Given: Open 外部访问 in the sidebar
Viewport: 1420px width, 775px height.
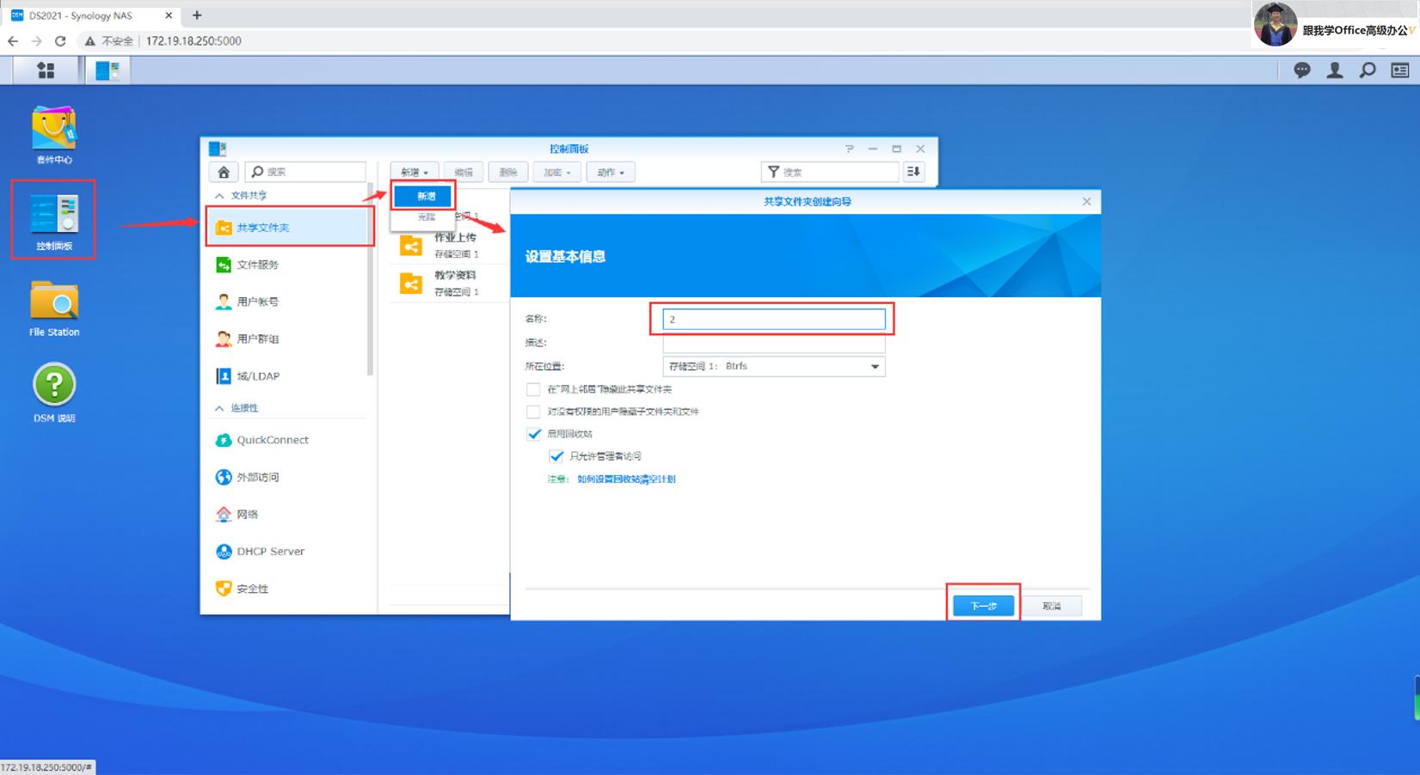Looking at the screenshot, I should (x=289, y=477).
